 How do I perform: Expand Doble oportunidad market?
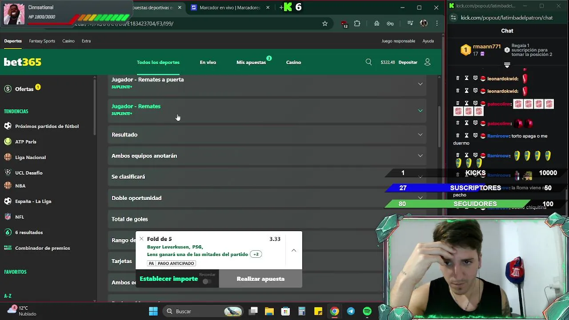(267, 198)
